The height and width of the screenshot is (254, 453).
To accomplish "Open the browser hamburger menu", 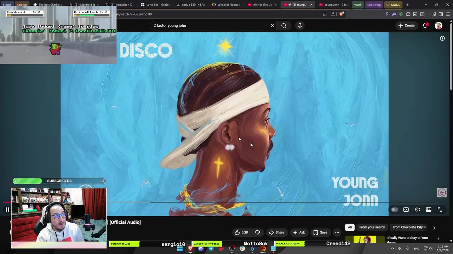I will pos(448,14).
